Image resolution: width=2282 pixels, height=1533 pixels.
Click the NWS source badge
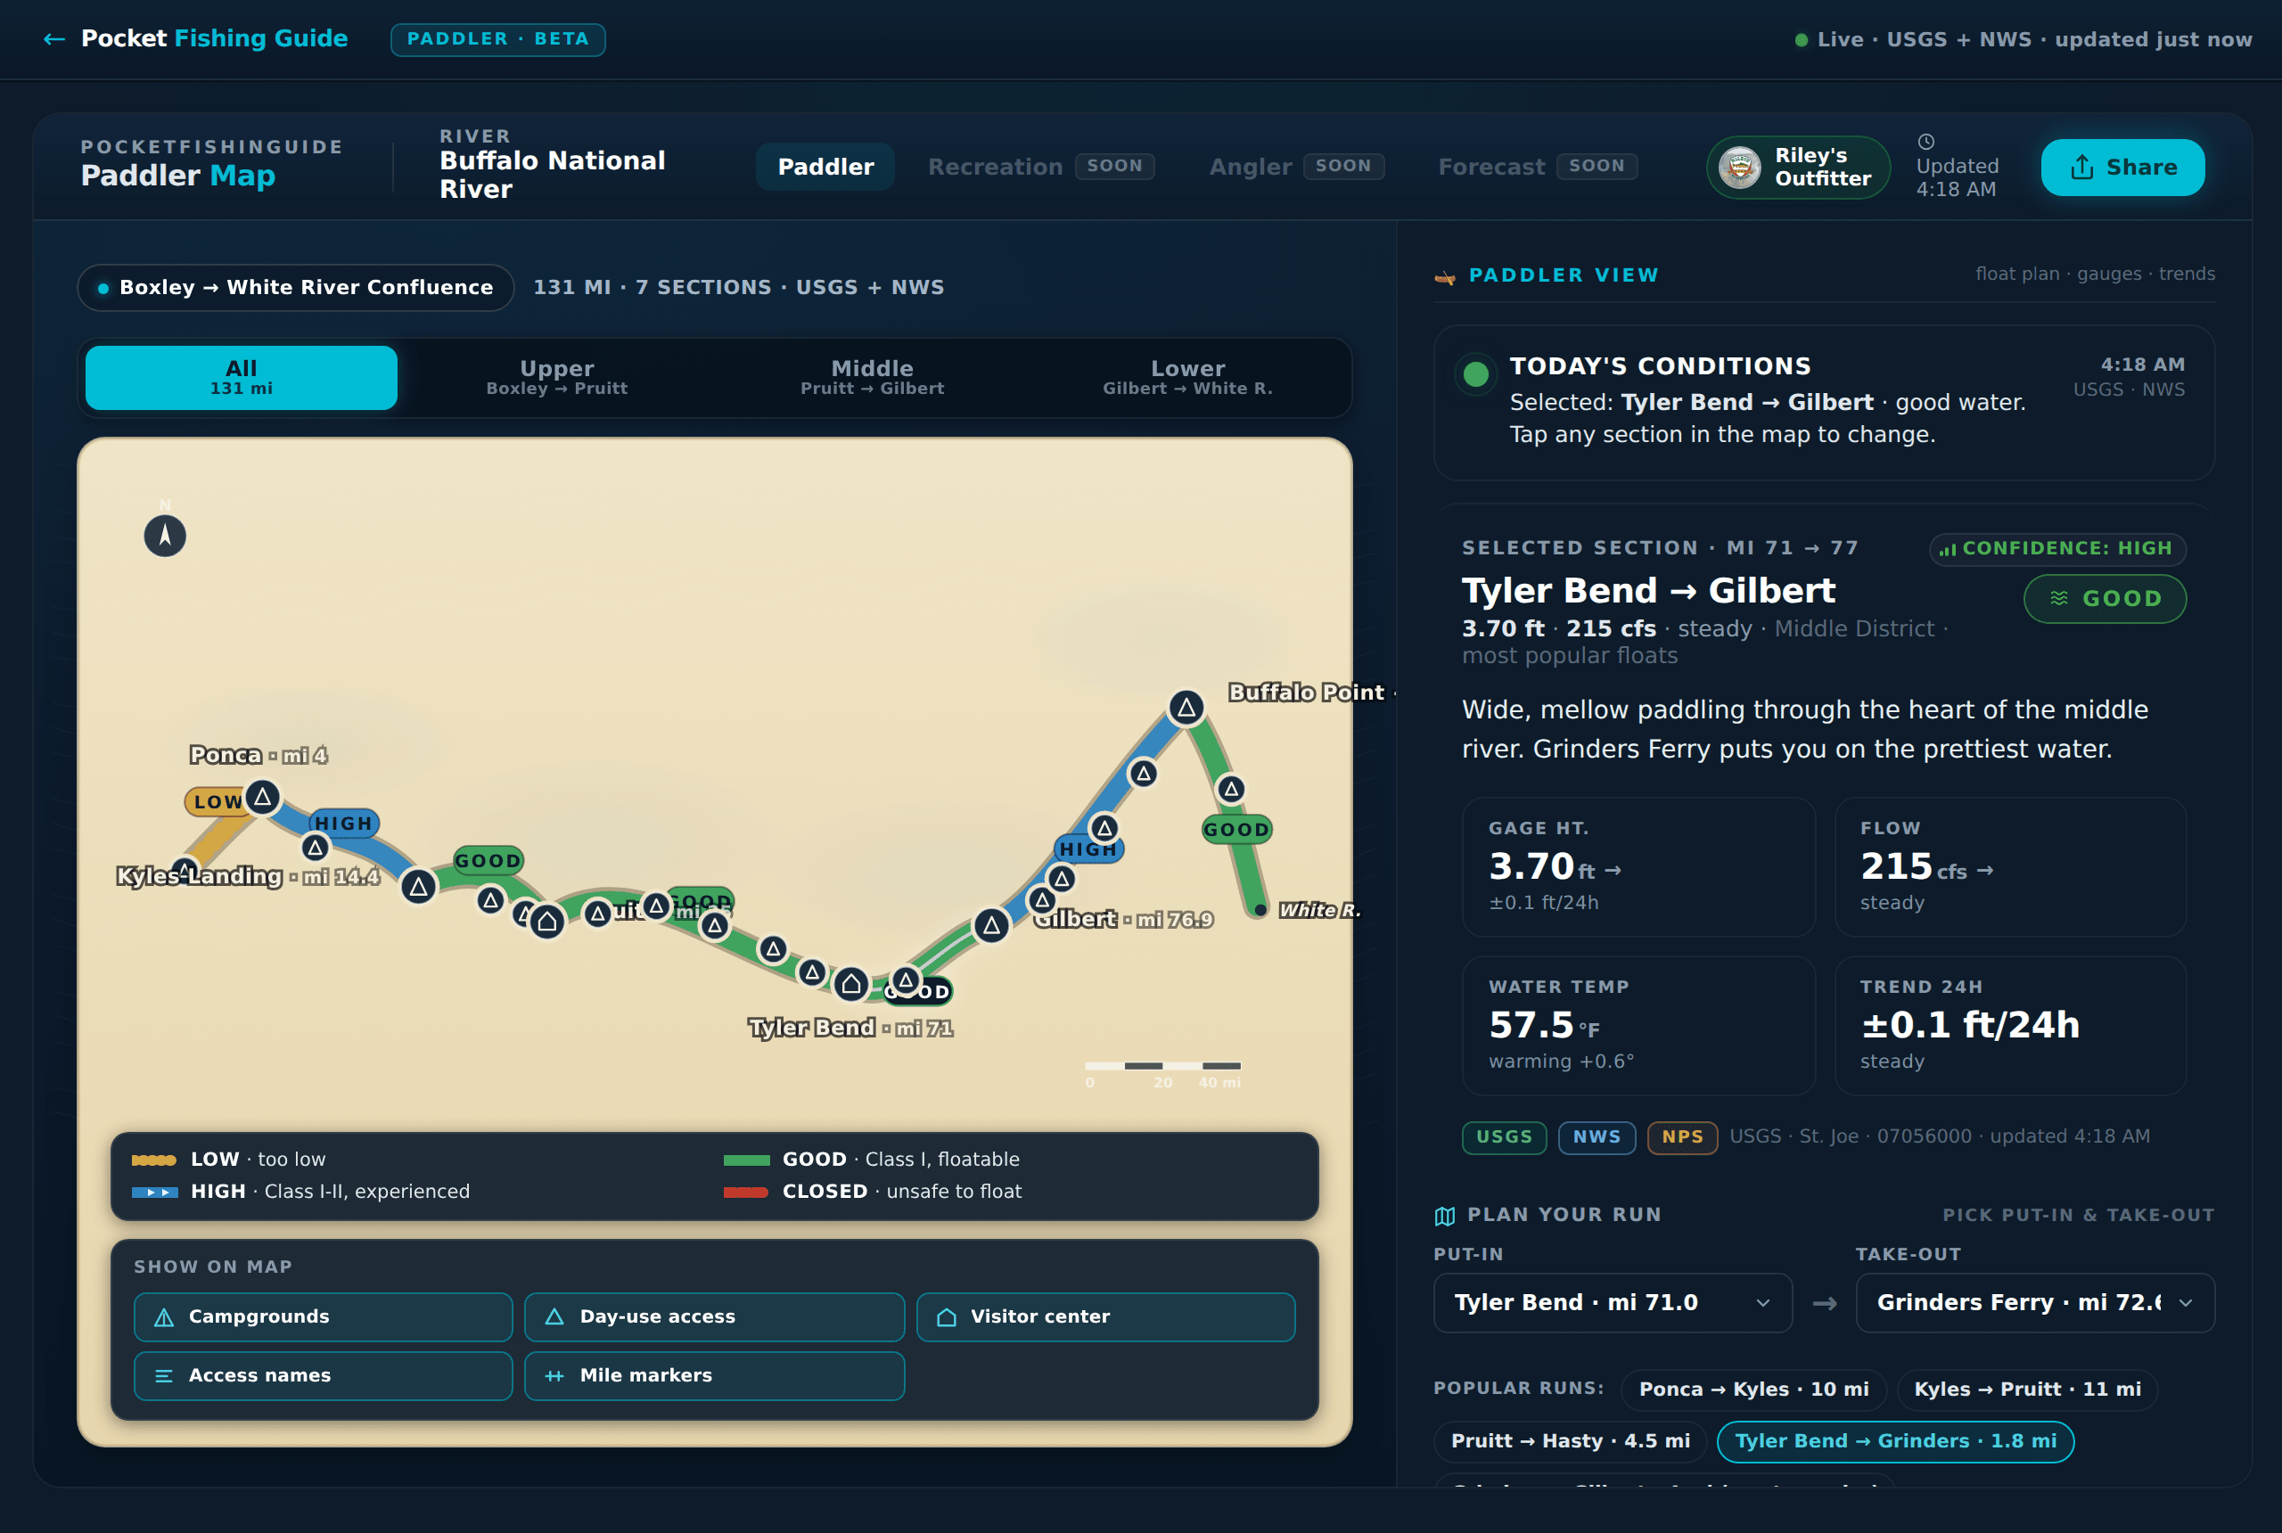pos(1597,1137)
